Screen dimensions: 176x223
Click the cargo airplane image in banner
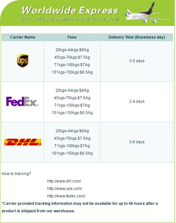(x=147, y=13)
